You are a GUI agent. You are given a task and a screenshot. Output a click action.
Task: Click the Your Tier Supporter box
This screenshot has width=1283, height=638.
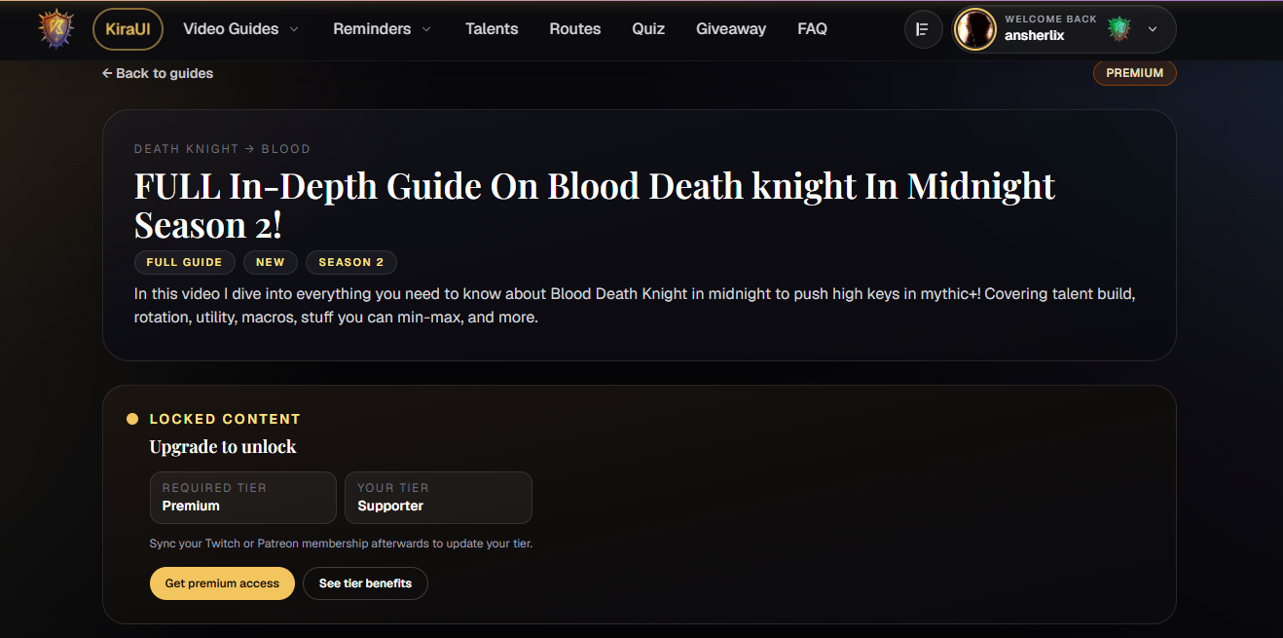pyautogui.click(x=438, y=498)
